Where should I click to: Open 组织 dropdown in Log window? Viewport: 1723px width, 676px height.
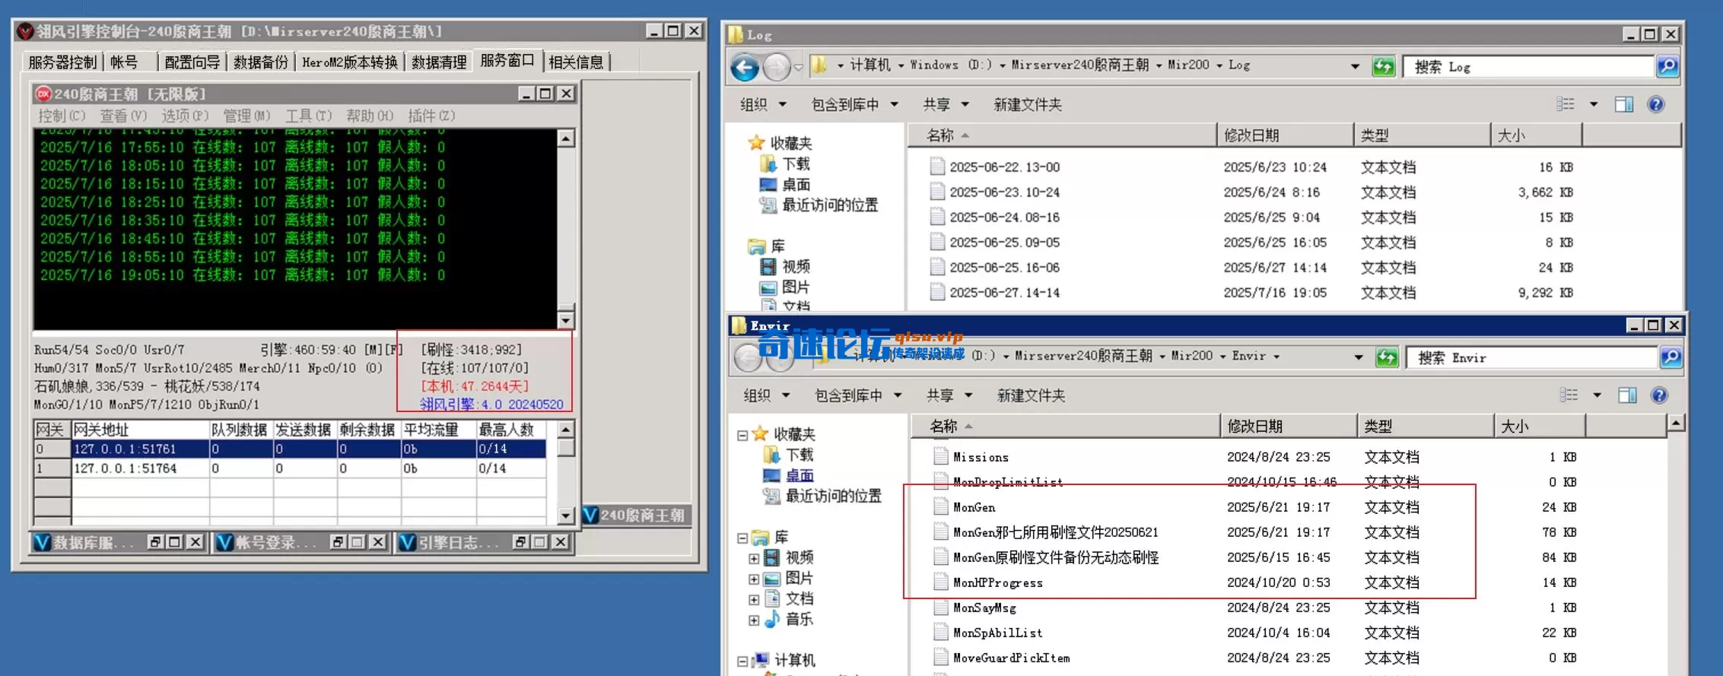pyautogui.click(x=763, y=105)
